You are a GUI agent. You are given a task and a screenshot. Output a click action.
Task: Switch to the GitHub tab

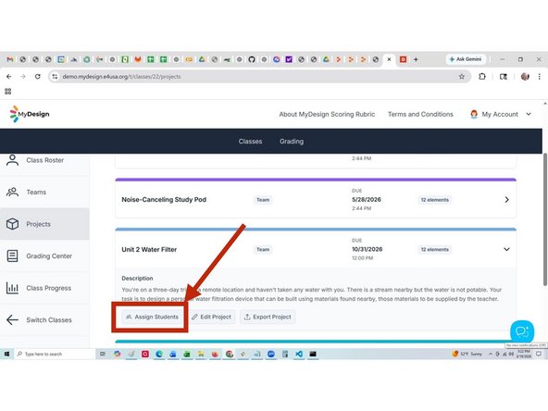tap(252, 59)
